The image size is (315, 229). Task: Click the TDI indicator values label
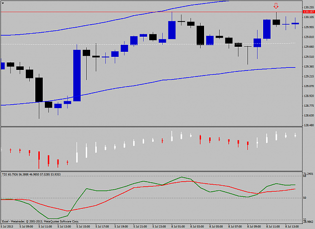(x=31, y=175)
